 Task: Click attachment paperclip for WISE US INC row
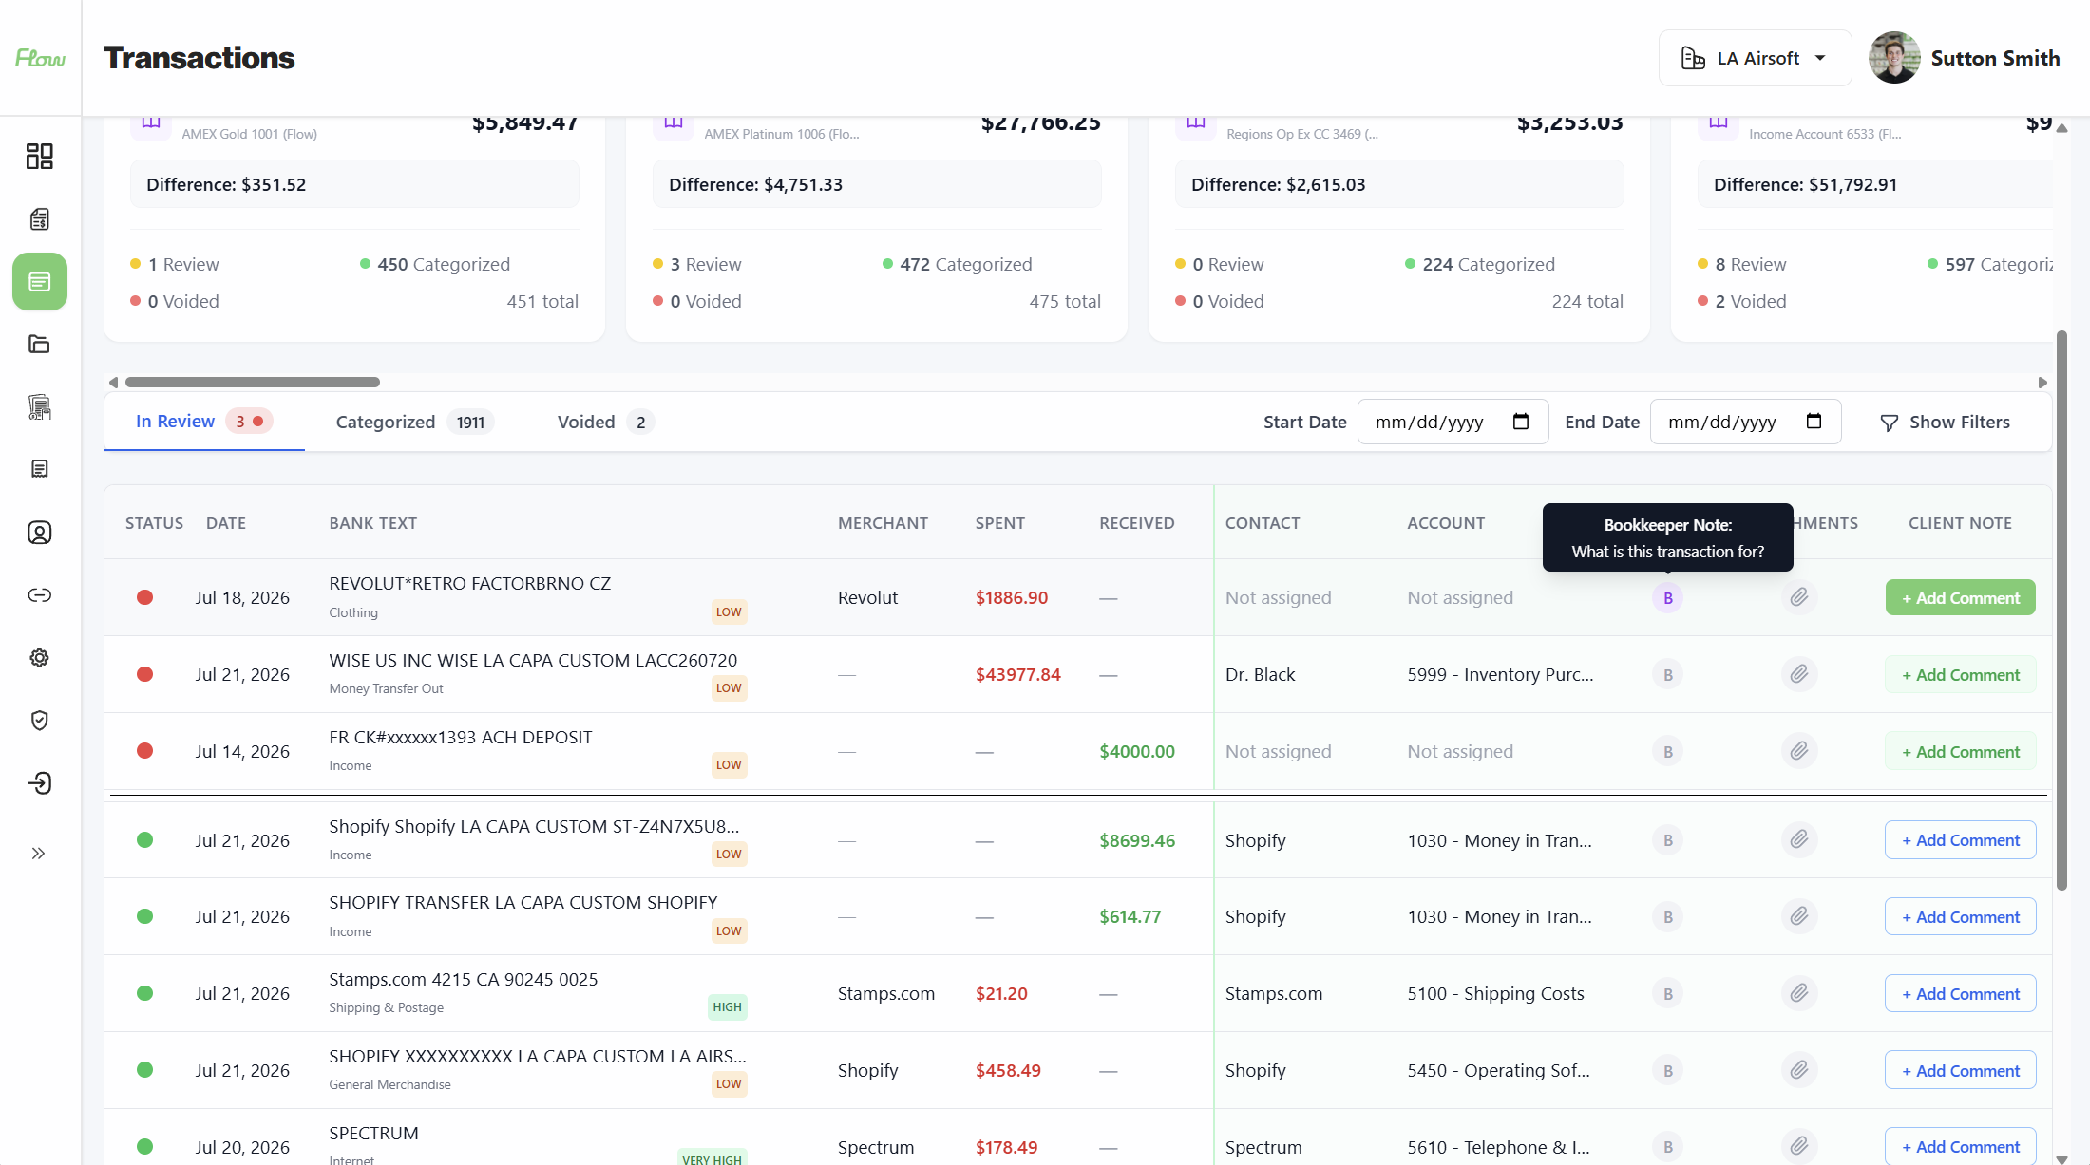(1799, 674)
